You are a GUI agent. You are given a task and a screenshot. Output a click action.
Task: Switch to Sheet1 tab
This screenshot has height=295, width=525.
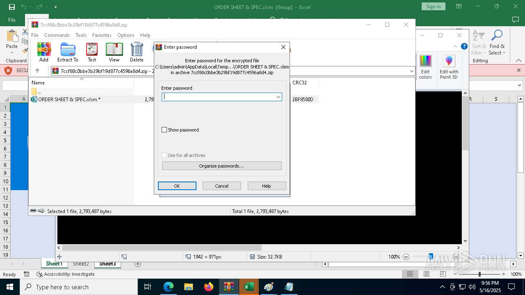54,264
